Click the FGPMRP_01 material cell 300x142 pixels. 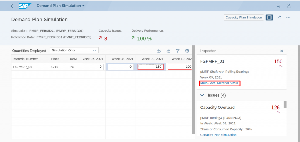(30, 67)
